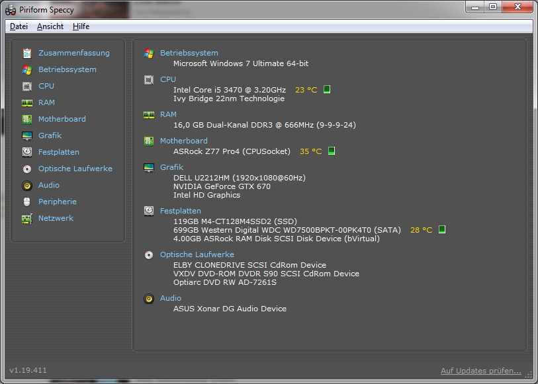This screenshot has height=384, width=538.
Task: Click DELL U2212HM monitor entry
Action: [239, 177]
